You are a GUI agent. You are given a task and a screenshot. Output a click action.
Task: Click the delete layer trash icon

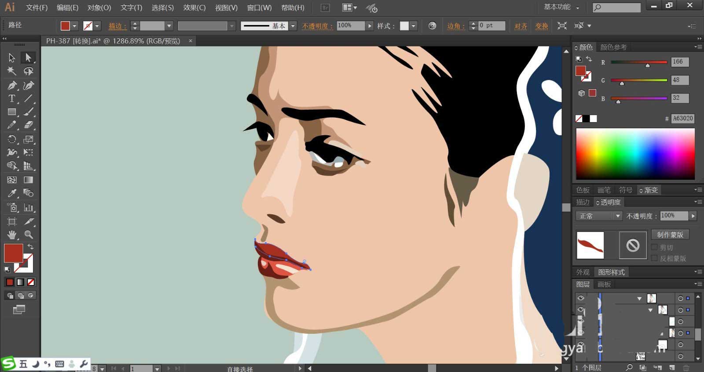click(686, 368)
